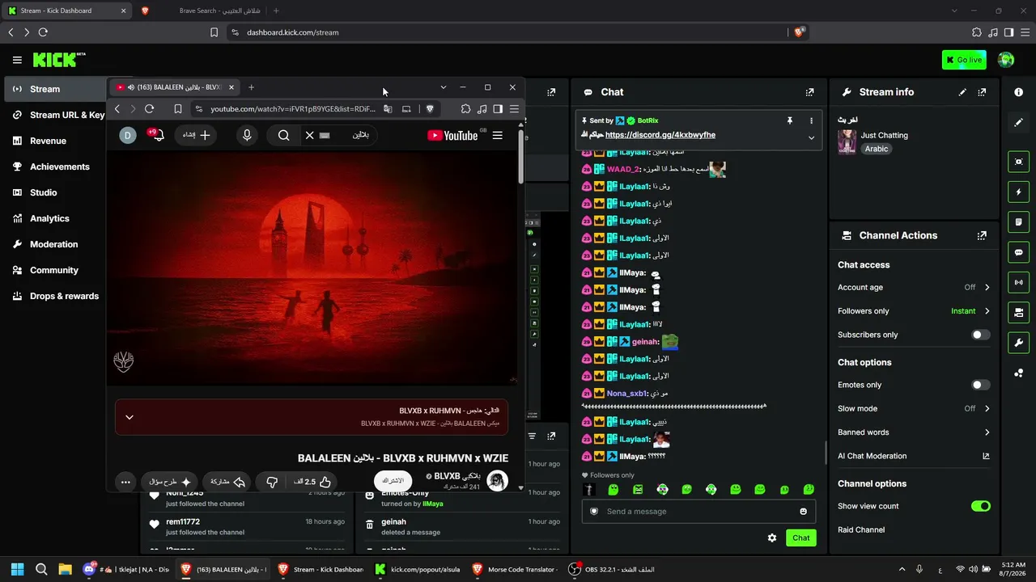Click Raid Channel option

(x=861, y=529)
